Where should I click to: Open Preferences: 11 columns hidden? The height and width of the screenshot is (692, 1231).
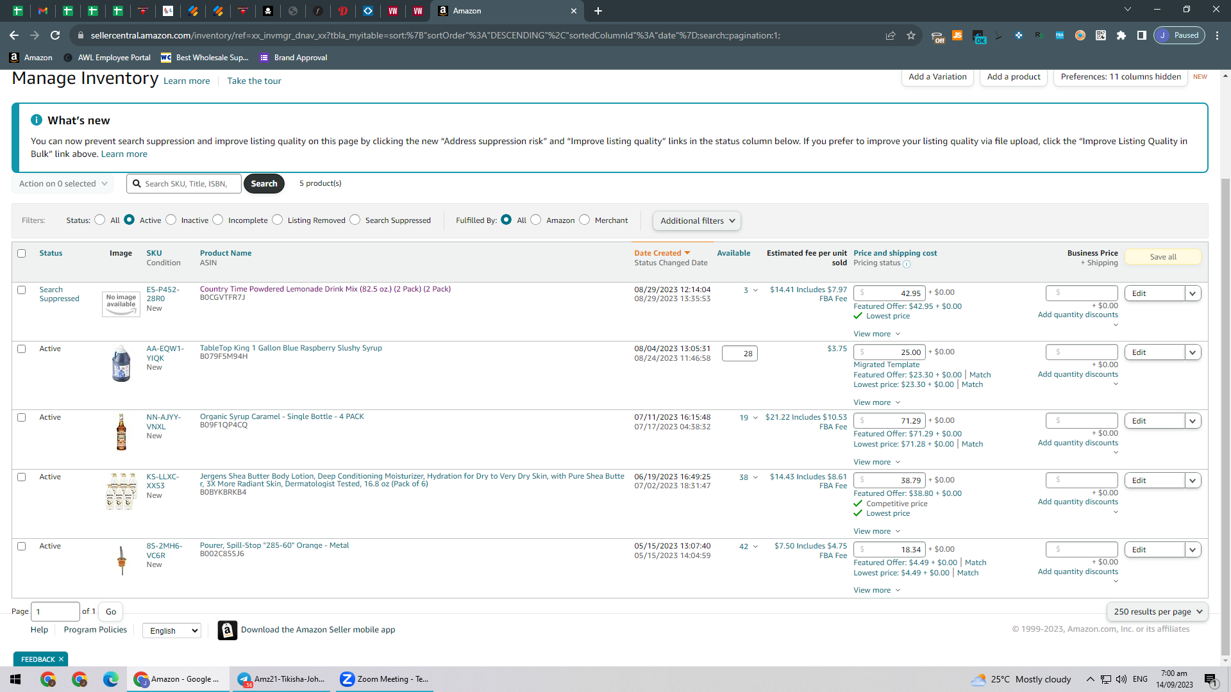pos(1121,77)
